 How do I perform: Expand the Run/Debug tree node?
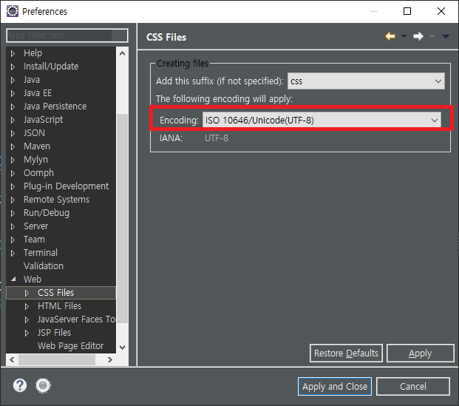point(13,213)
